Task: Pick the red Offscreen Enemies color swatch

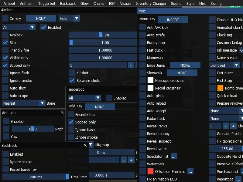Action: coord(150,171)
